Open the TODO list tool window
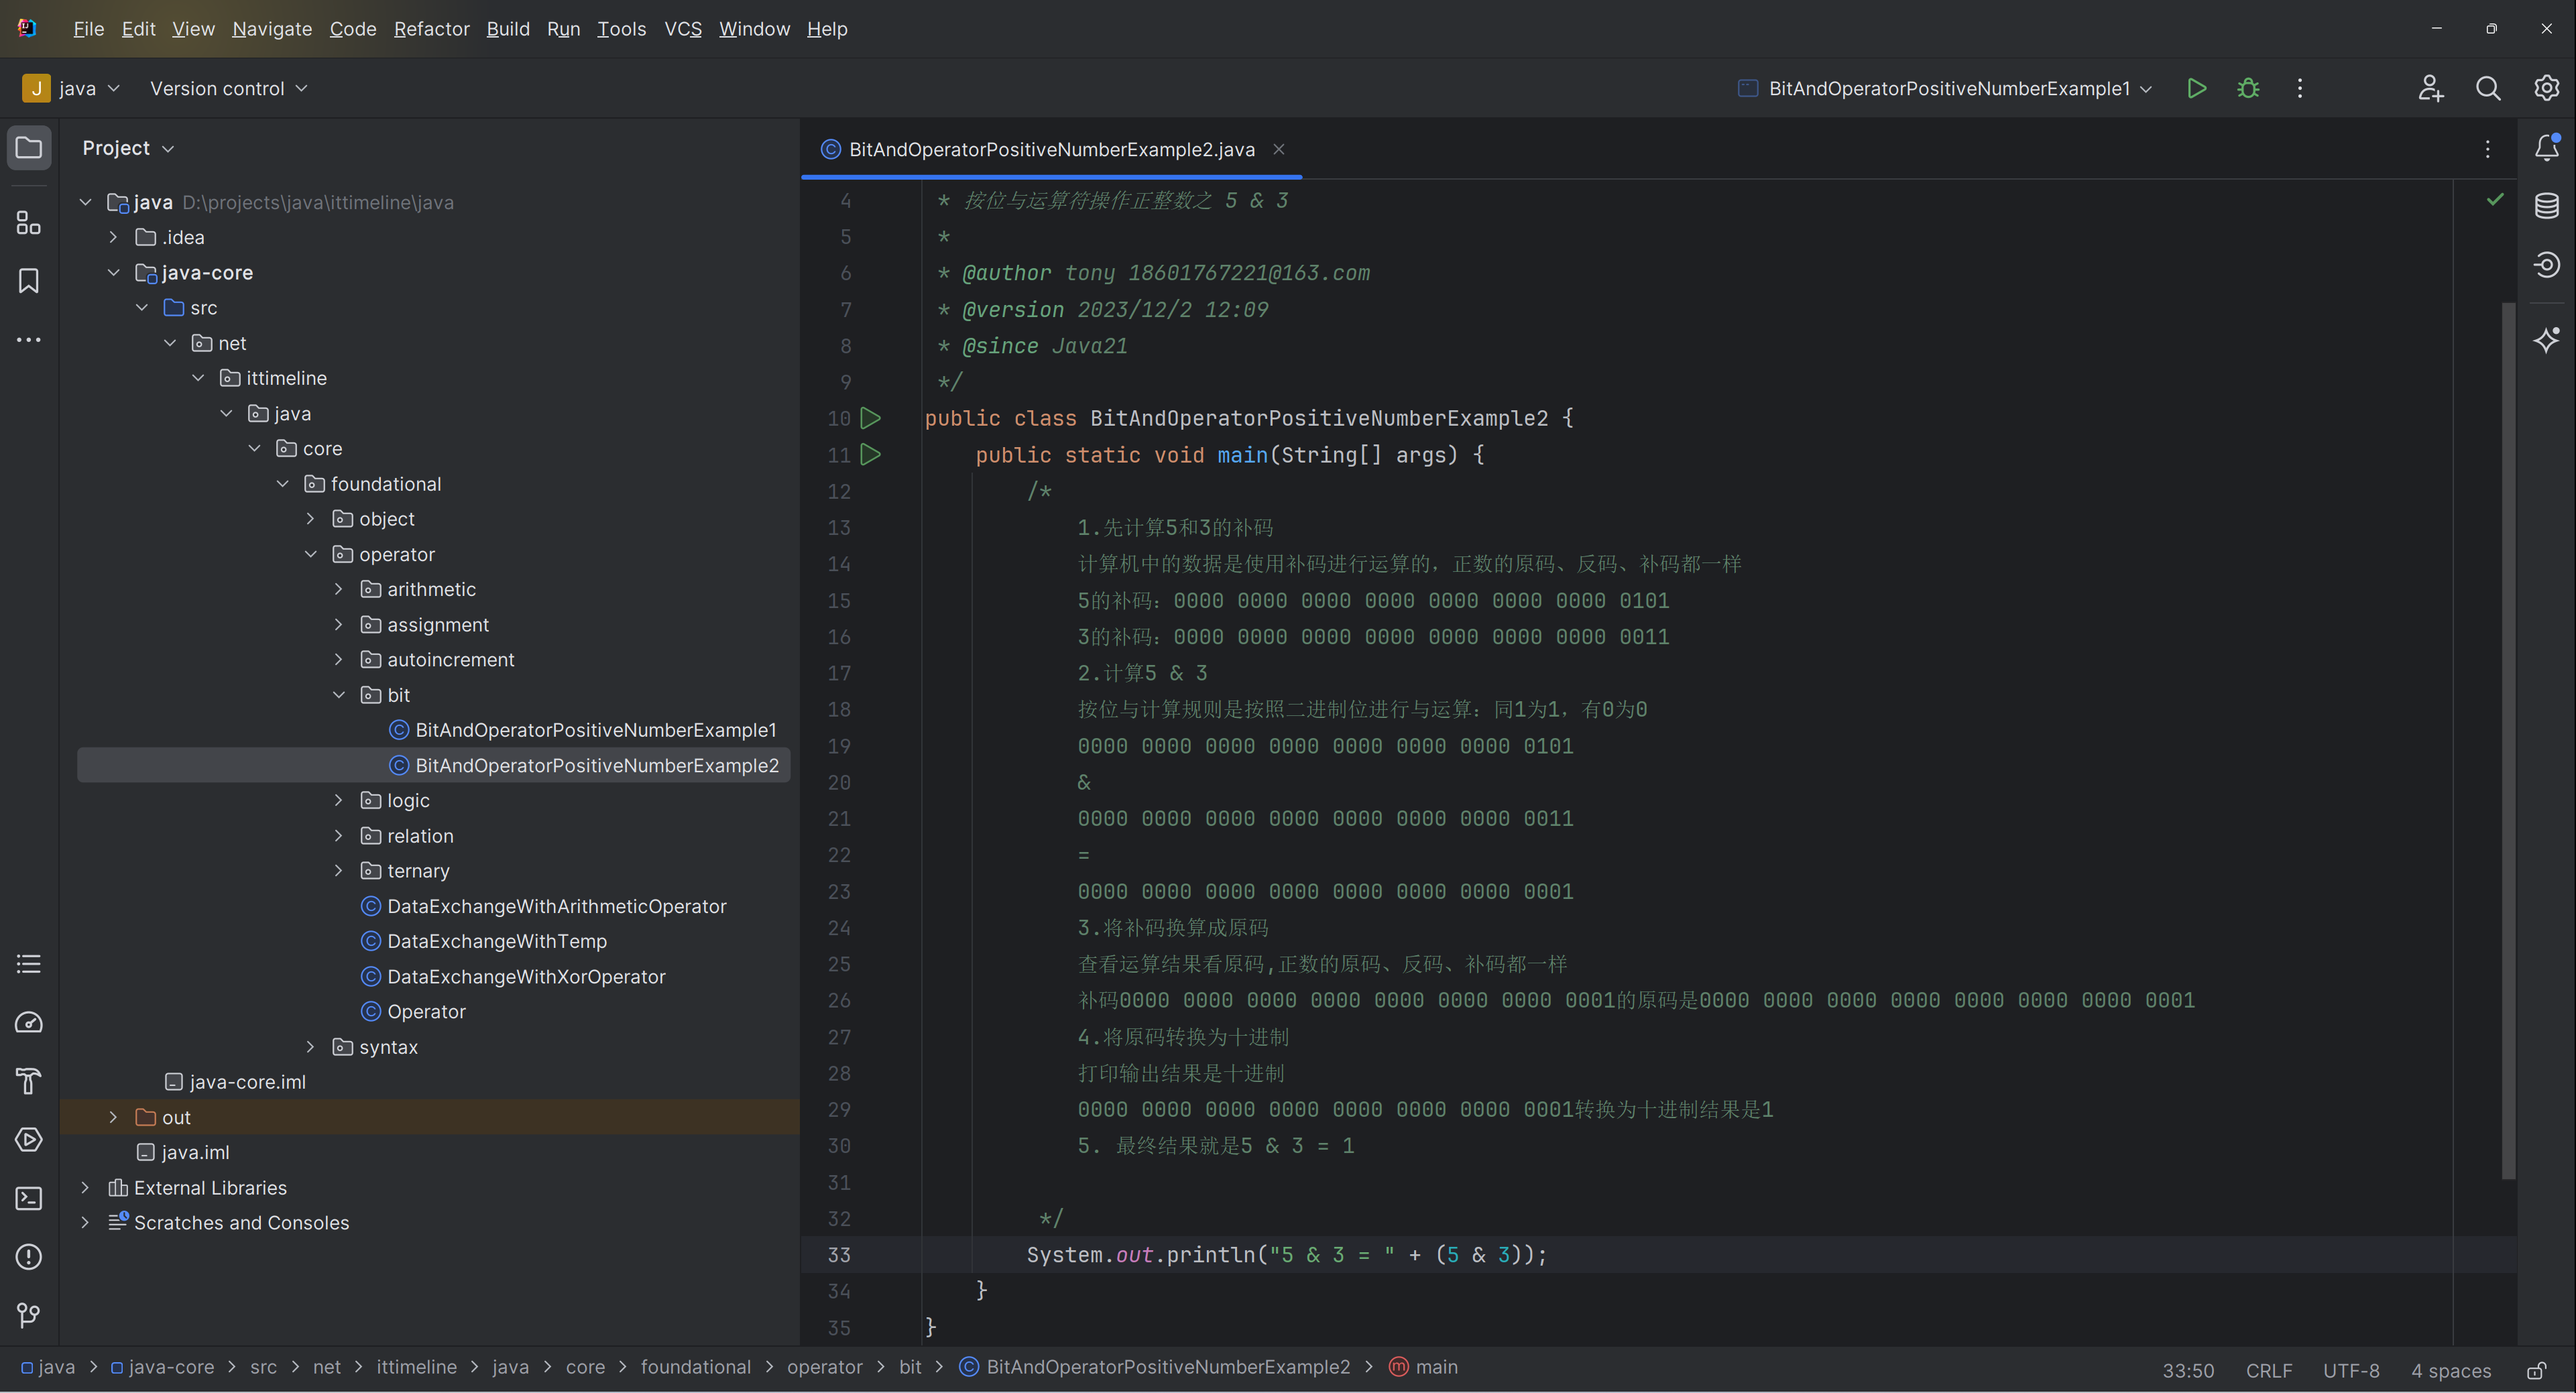 click(x=29, y=964)
